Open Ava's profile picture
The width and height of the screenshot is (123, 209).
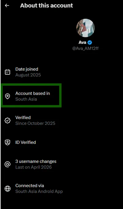tap(85, 28)
